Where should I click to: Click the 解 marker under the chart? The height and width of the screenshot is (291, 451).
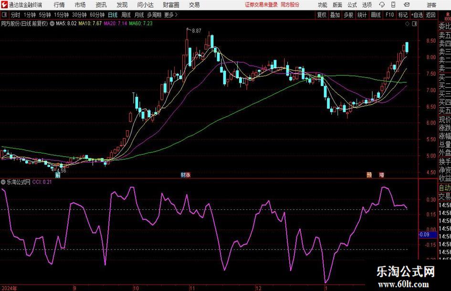(x=58, y=174)
